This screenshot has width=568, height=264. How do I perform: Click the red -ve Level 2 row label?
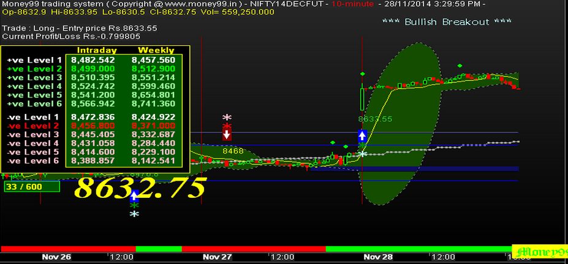33,126
